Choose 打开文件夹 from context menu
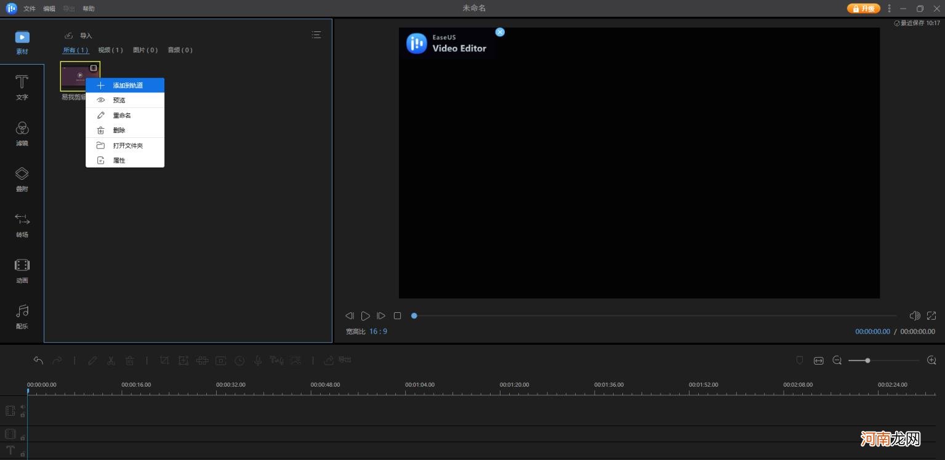Viewport: 945px width, 460px height. tap(125, 145)
